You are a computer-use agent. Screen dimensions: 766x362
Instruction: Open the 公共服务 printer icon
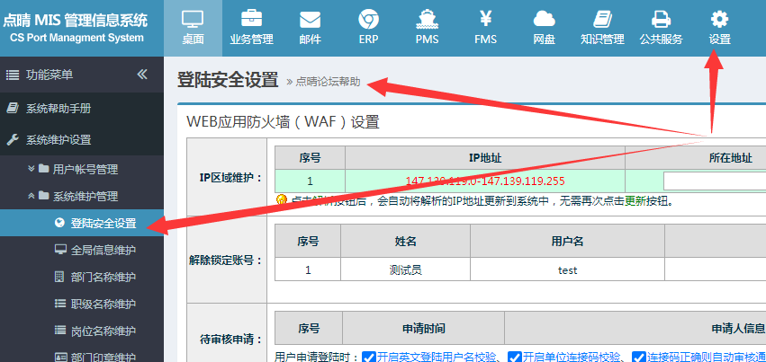click(x=661, y=19)
